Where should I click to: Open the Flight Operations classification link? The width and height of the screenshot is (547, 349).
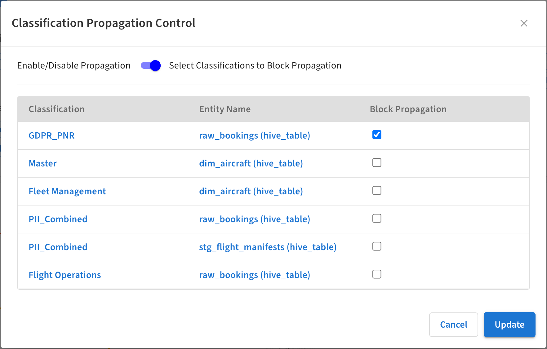(x=64, y=275)
